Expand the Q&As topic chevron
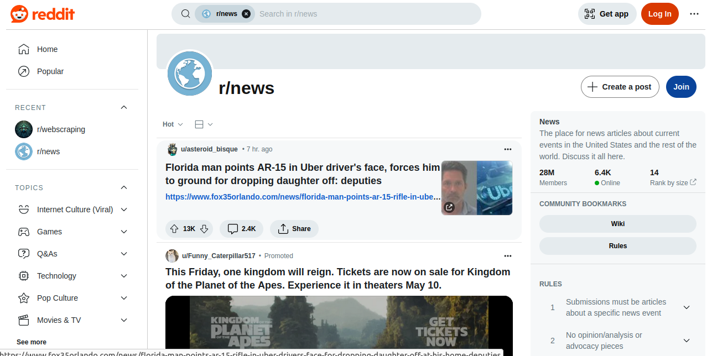Screen dimensions: 712x356 point(124,254)
